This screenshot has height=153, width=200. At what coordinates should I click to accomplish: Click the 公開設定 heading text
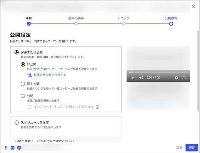point(20,35)
